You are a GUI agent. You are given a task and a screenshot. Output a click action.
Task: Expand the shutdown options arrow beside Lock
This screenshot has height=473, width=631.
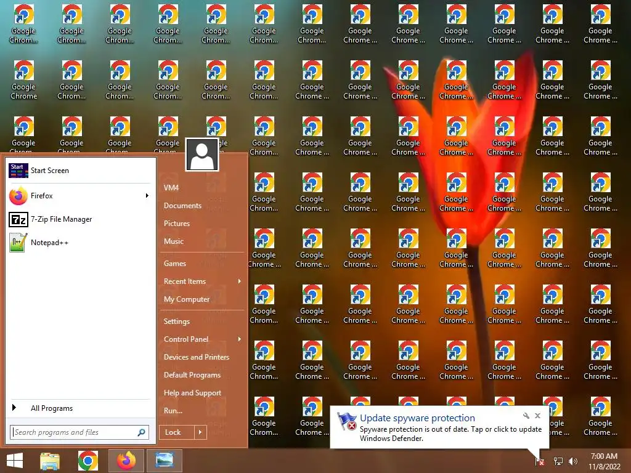200,432
